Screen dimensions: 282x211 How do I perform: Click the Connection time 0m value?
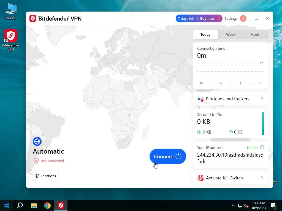click(202, 55)
